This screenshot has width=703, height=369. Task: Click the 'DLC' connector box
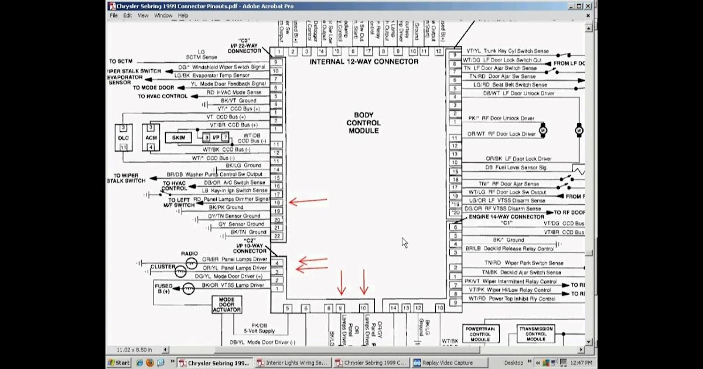(124, 137)
